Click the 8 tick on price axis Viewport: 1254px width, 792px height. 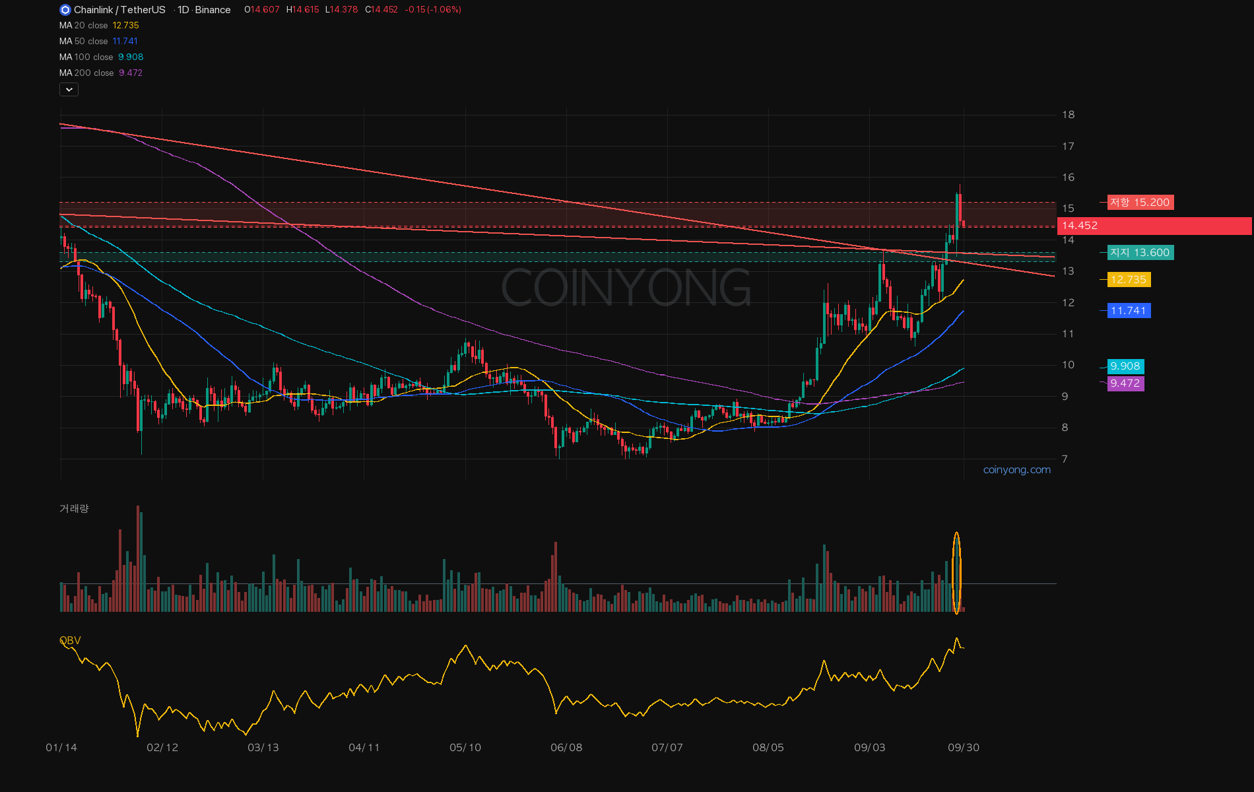point(1065,428)
